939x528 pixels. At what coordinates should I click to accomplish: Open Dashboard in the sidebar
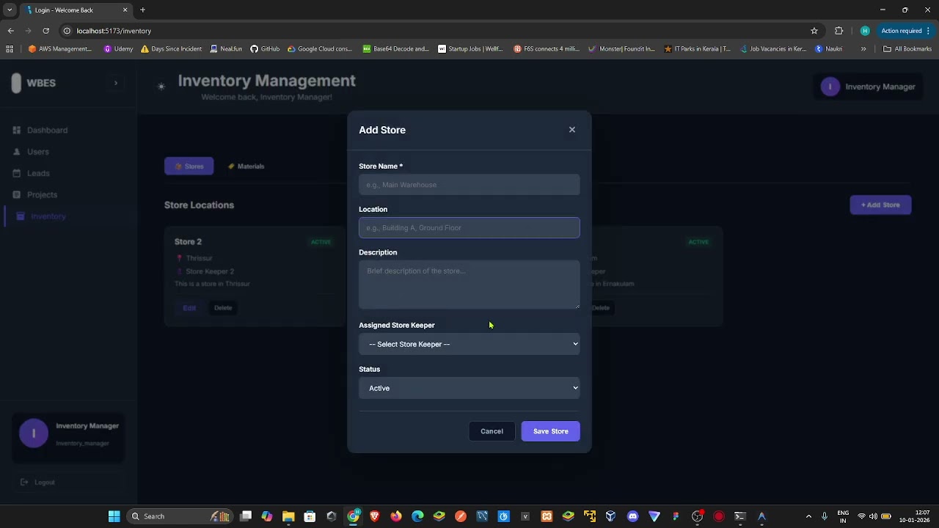[x=47, y=130]
